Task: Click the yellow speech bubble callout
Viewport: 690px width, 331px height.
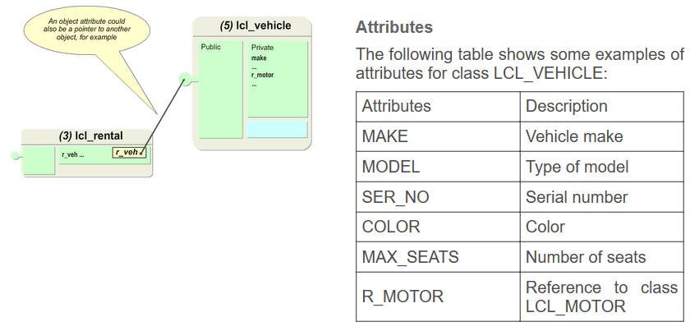Action: point(86,32)
